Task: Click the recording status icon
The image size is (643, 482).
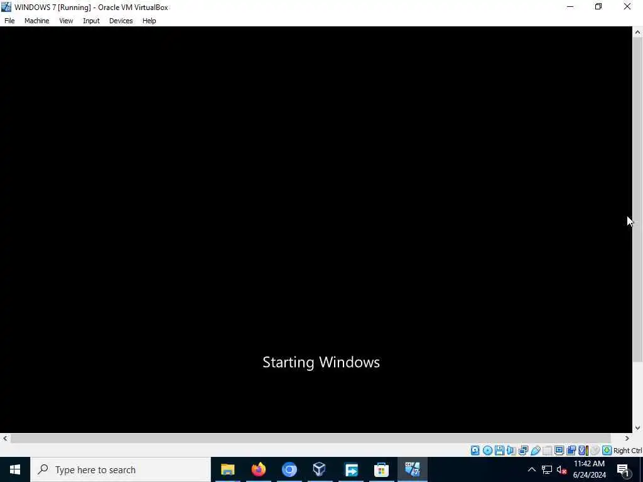Action: point(571,451)
